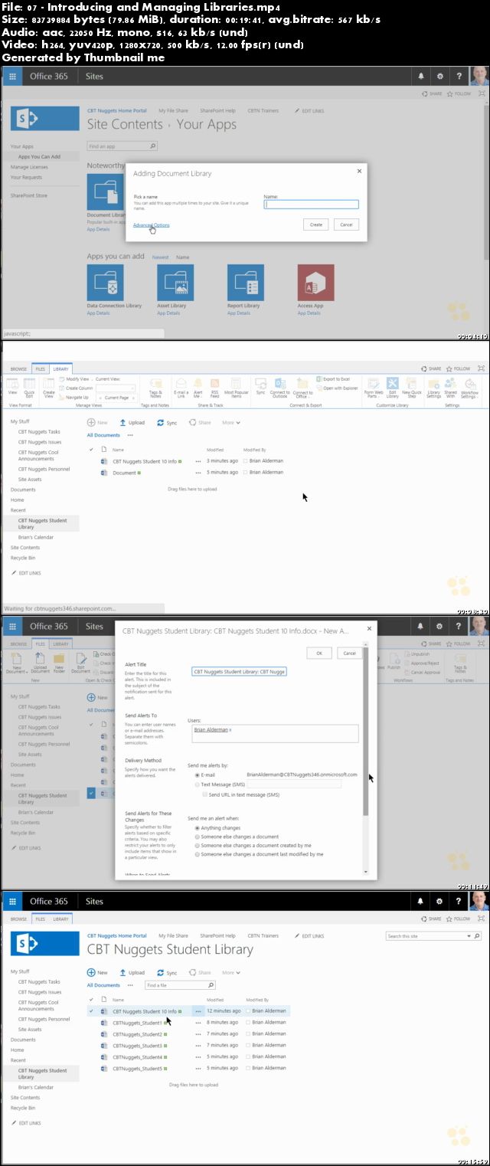This screenshot has width=490, height=1166.
Task: Click Upload Document in the Files ribbon
Action: [x=41, y=663]
